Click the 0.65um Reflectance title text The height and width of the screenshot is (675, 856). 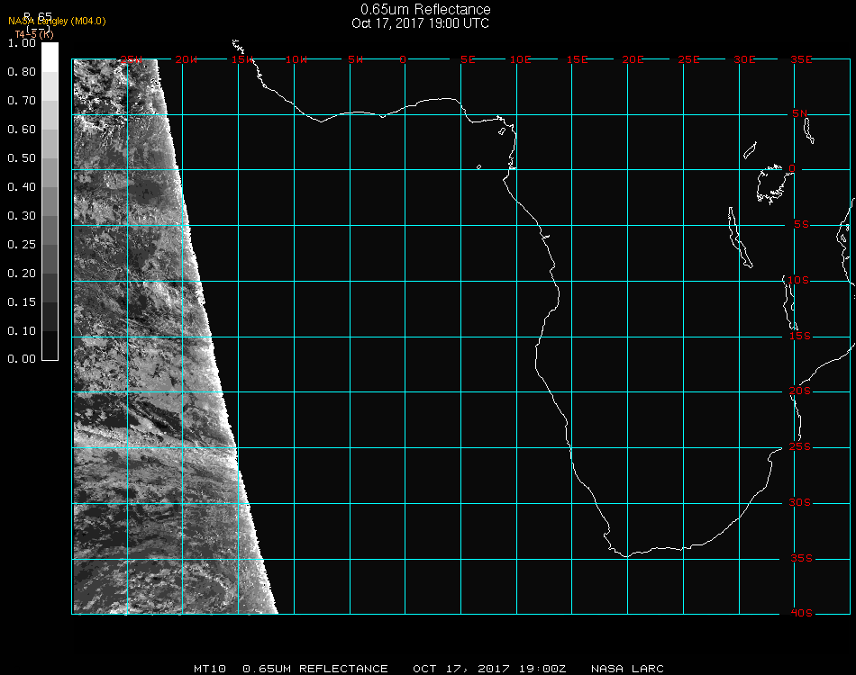click(x=425, y=10)
